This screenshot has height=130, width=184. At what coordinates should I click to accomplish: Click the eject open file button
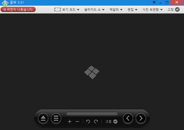[43, 118]
